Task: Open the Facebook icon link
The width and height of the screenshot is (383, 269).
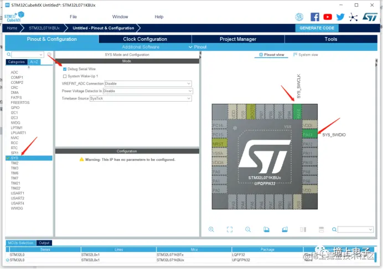Action: tap(314, 17)
